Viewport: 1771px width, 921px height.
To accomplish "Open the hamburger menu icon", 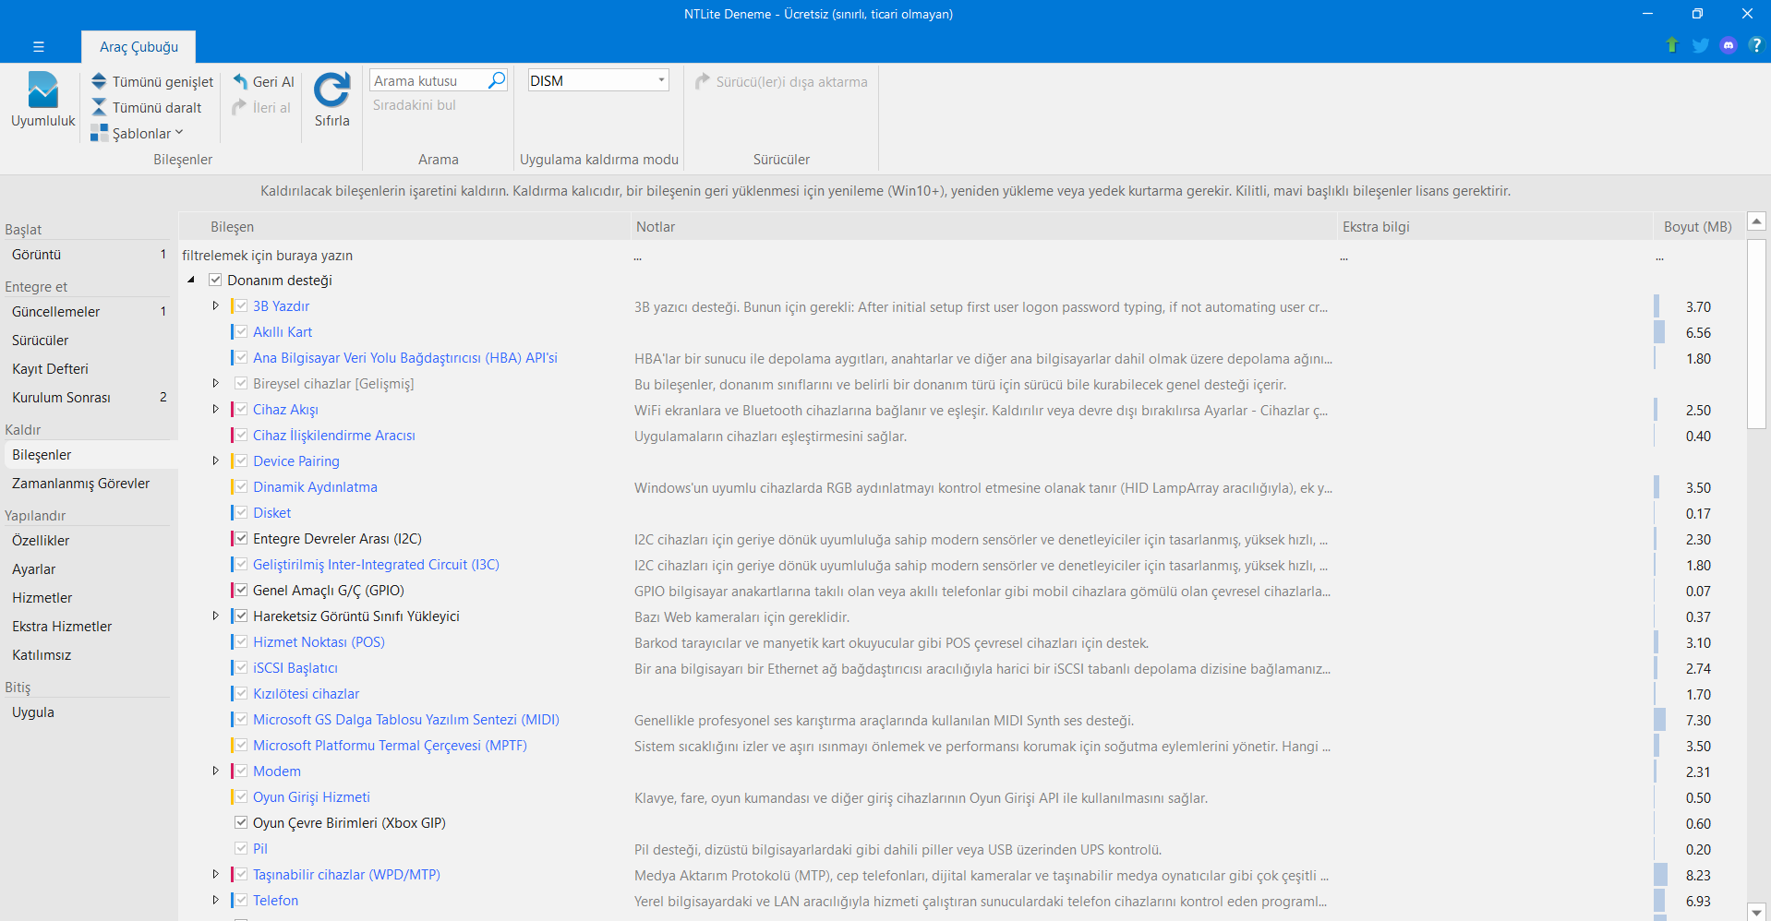I will [39, 46].
